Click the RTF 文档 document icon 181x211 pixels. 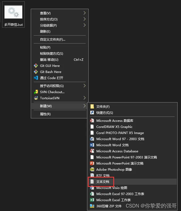(92, 175)
